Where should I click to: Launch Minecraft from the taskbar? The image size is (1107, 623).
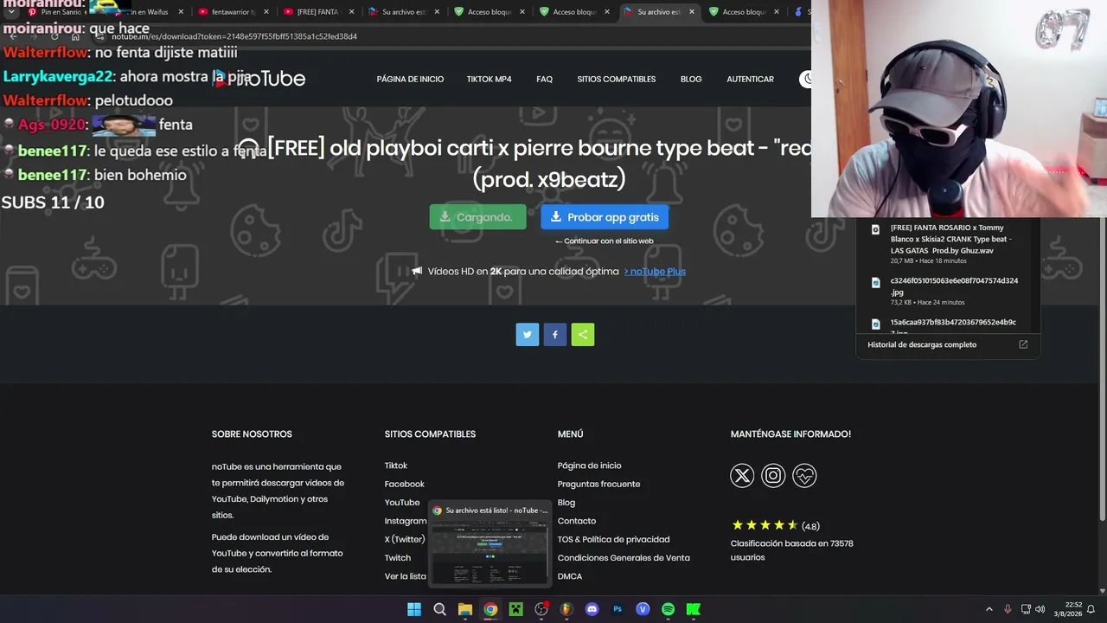[515, 609]
